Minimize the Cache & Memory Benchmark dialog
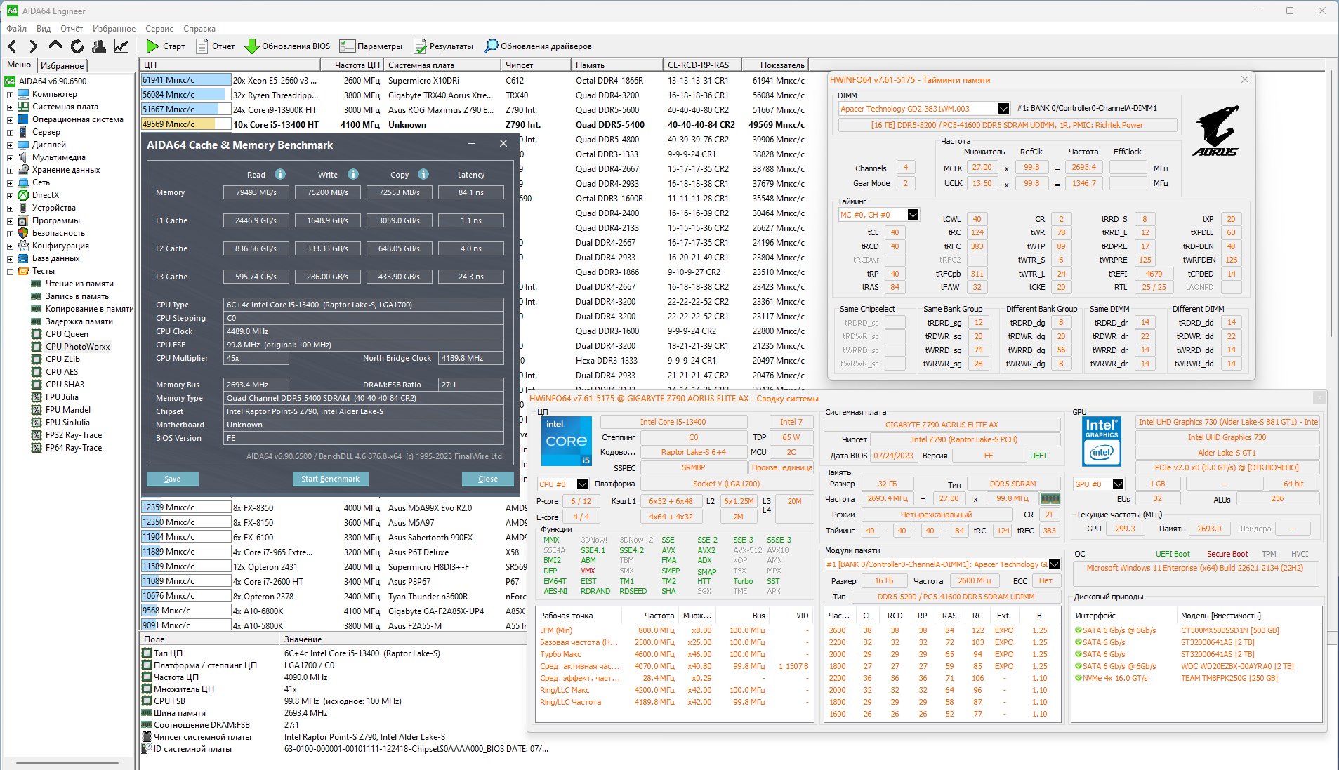 point(472,144)
